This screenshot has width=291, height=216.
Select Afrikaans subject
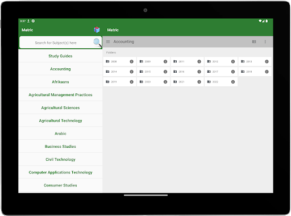pyautogui.click(x=60, y=82)
